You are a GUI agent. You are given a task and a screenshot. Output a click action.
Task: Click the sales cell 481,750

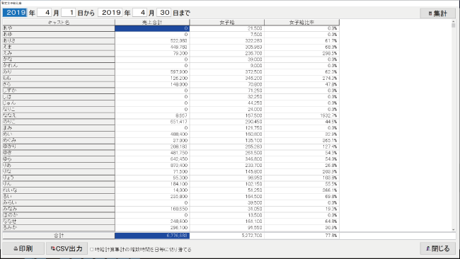[152, 153]
